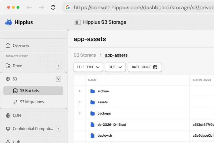Click the db-2026-10-15.sql file icon

pos(92,124)
